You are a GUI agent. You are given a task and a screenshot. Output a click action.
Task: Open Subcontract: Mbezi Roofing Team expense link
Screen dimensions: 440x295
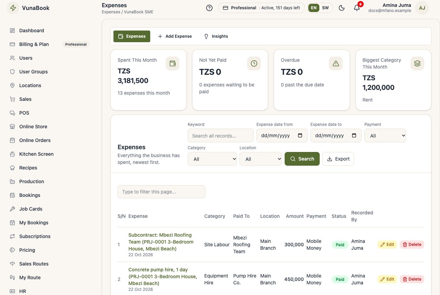tap(161, 242)
